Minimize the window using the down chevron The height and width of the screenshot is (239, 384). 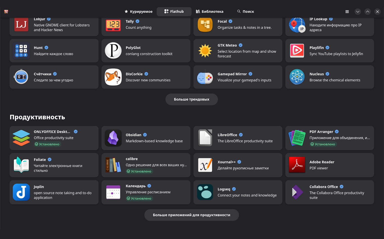click(x=358, y=12)
